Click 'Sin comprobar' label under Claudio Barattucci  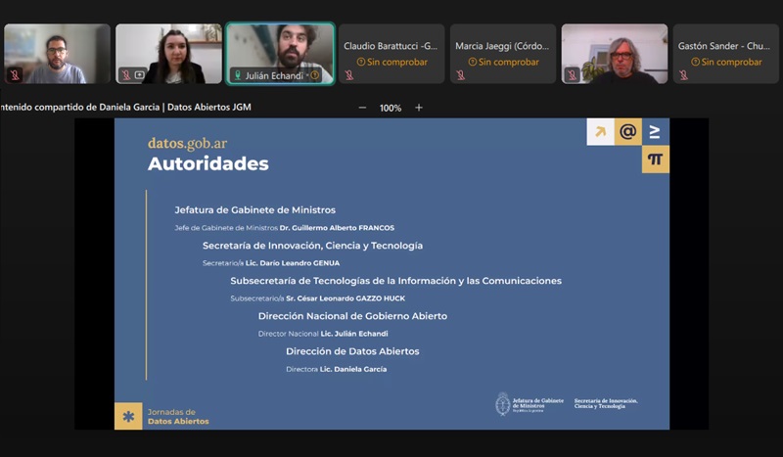(x=397, y=62)
